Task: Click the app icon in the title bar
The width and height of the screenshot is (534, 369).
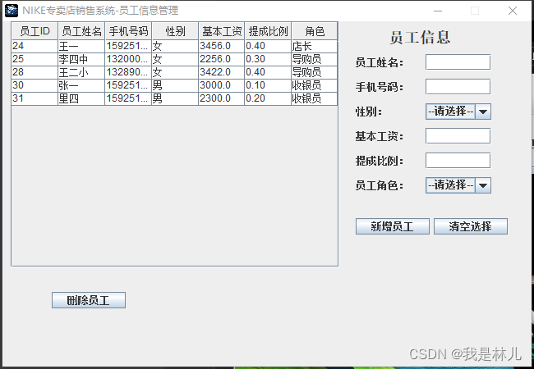Action: (x=12, y=11)
